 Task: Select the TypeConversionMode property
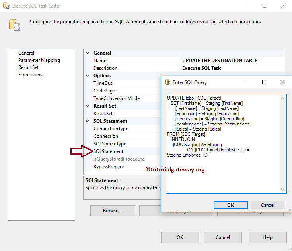click(127, 98)
